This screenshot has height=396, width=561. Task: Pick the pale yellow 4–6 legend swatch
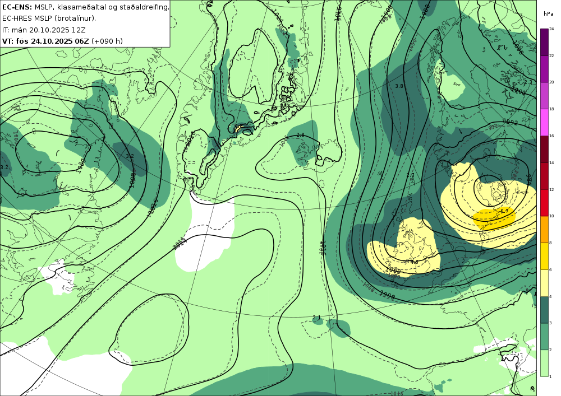pyautogui.click(x=544, y=283)
